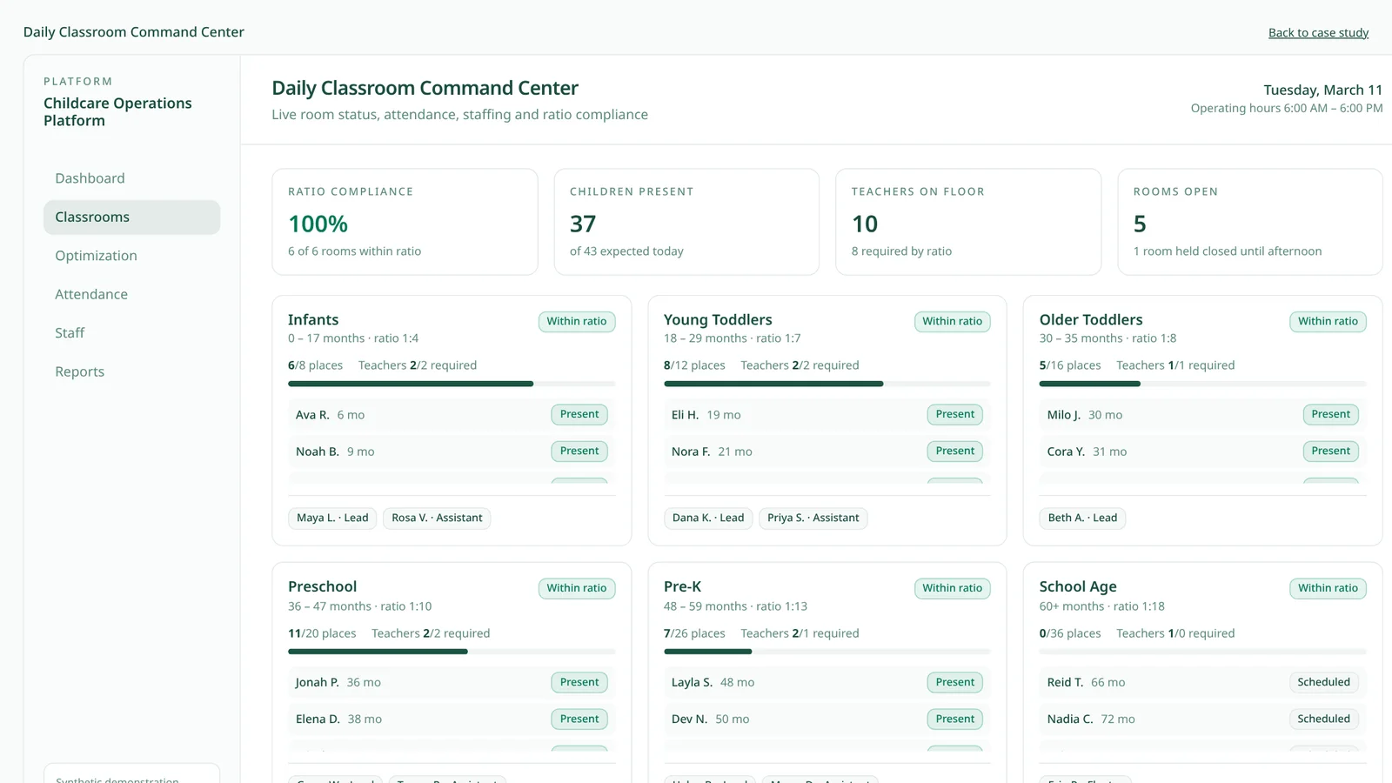
Task: Click Preschool Within ratio badge
Action: [577, 588]
